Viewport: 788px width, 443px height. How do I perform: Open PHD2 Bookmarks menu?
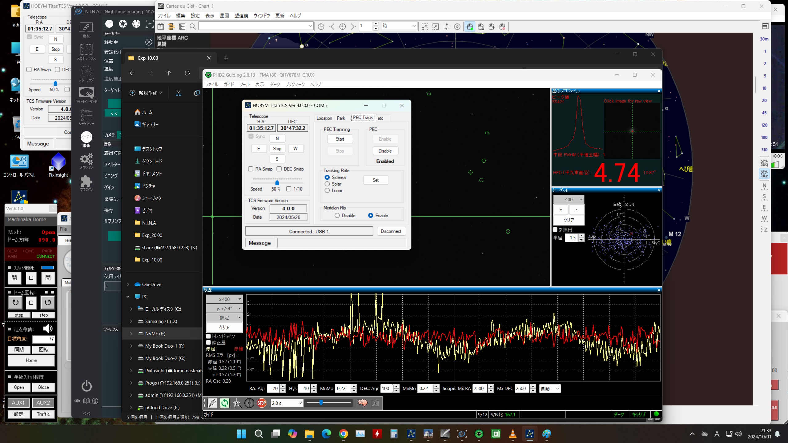295,84
